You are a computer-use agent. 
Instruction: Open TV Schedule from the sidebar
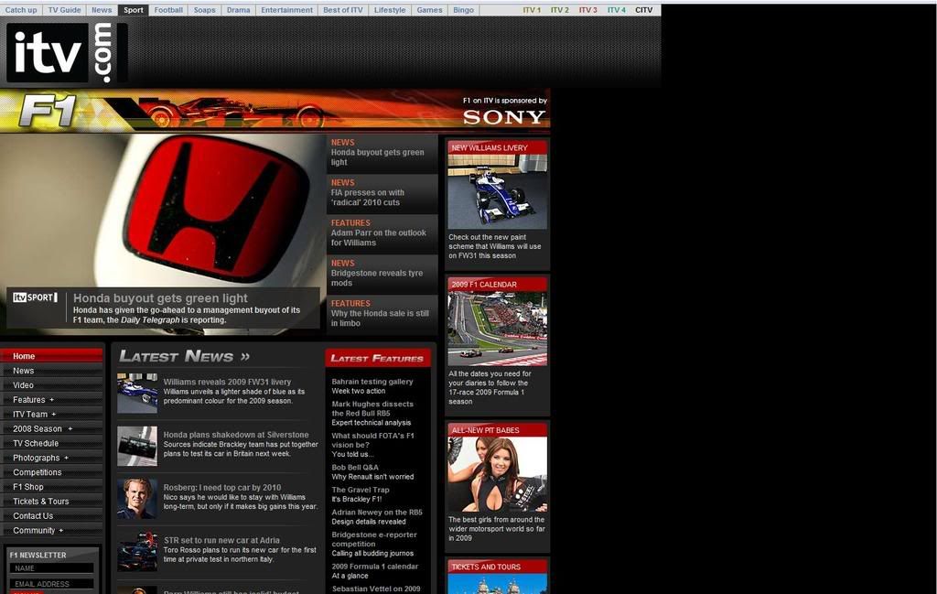(36, 443)
